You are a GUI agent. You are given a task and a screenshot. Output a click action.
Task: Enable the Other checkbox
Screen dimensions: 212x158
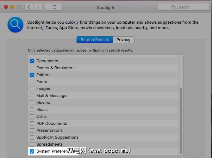pyautogui.click(x=32, y=116)
